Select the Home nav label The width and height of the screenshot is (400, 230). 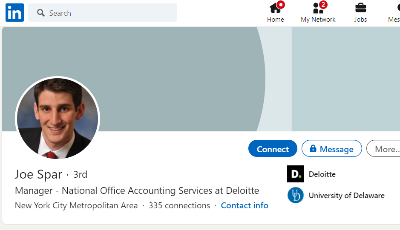coord(275,20)
